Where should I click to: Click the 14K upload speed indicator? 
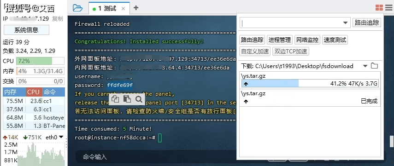click(11, 137)
